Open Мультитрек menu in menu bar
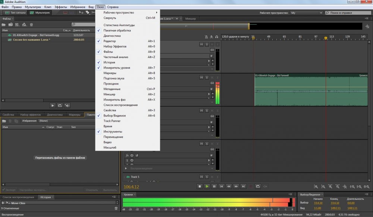 pyautogui.click(x=33, y=7)
